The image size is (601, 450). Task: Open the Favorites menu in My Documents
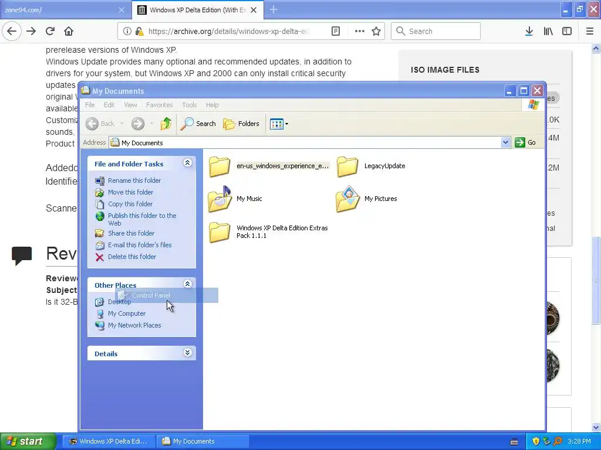(159, 105)
